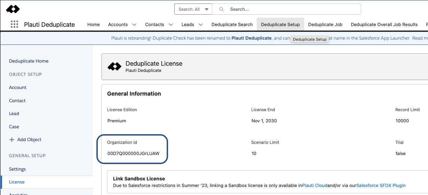Open Settings under General Setup

point(17,169)
